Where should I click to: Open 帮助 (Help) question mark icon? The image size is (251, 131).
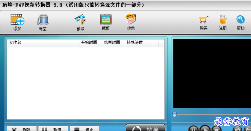point(241,19)
